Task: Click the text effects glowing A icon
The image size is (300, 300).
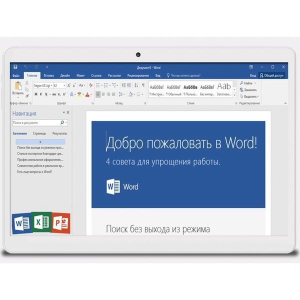Action: coord(71,94)
